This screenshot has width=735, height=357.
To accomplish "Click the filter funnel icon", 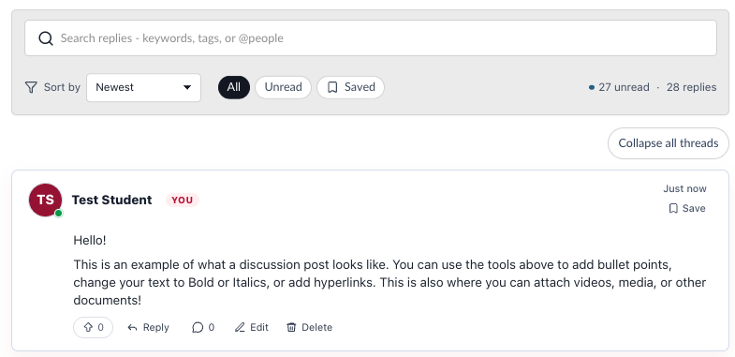I will [31, 87].
